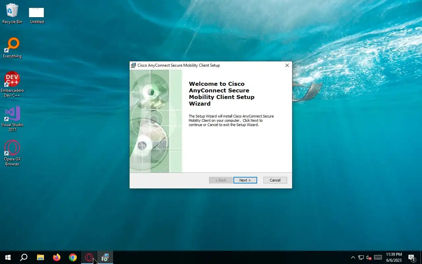Viewport: 422px width, 264px height.
Task: Cancel the Cisco AnyConnect setup wizard
Action: click(x=275, y=180)
